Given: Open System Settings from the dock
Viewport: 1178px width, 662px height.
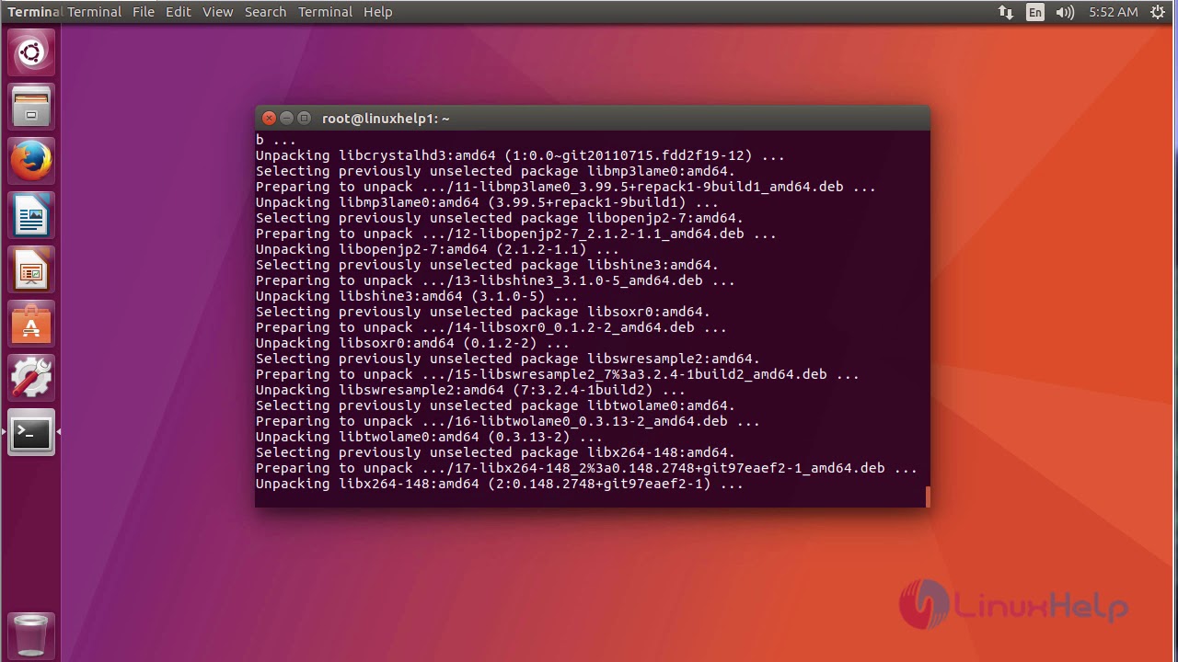Looking at the screenshot, I should coord(31,379).
